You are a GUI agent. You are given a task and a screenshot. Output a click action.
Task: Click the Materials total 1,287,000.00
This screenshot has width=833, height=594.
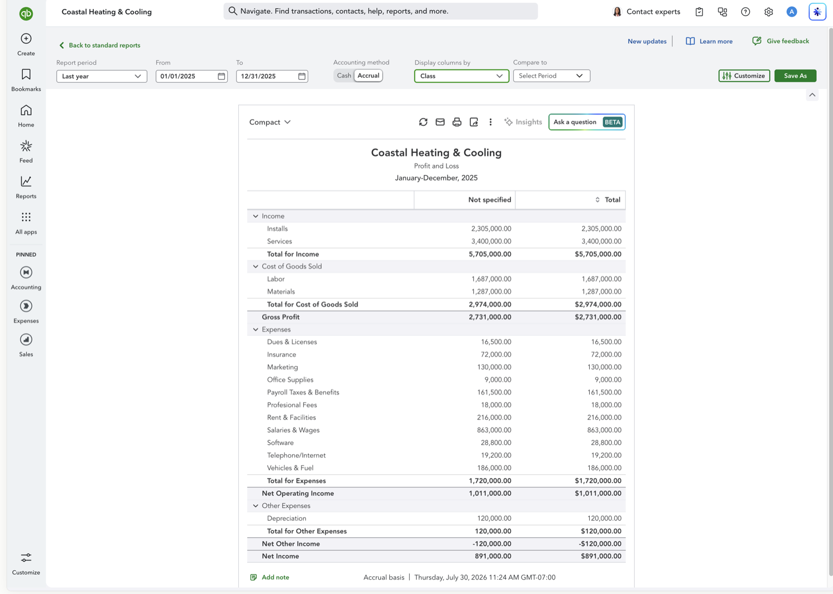coord(601,292)
